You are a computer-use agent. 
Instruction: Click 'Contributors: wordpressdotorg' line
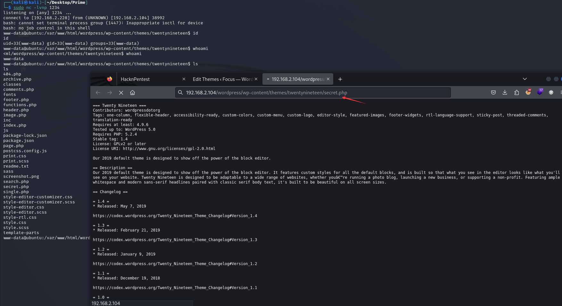click(x=126, y=110)
